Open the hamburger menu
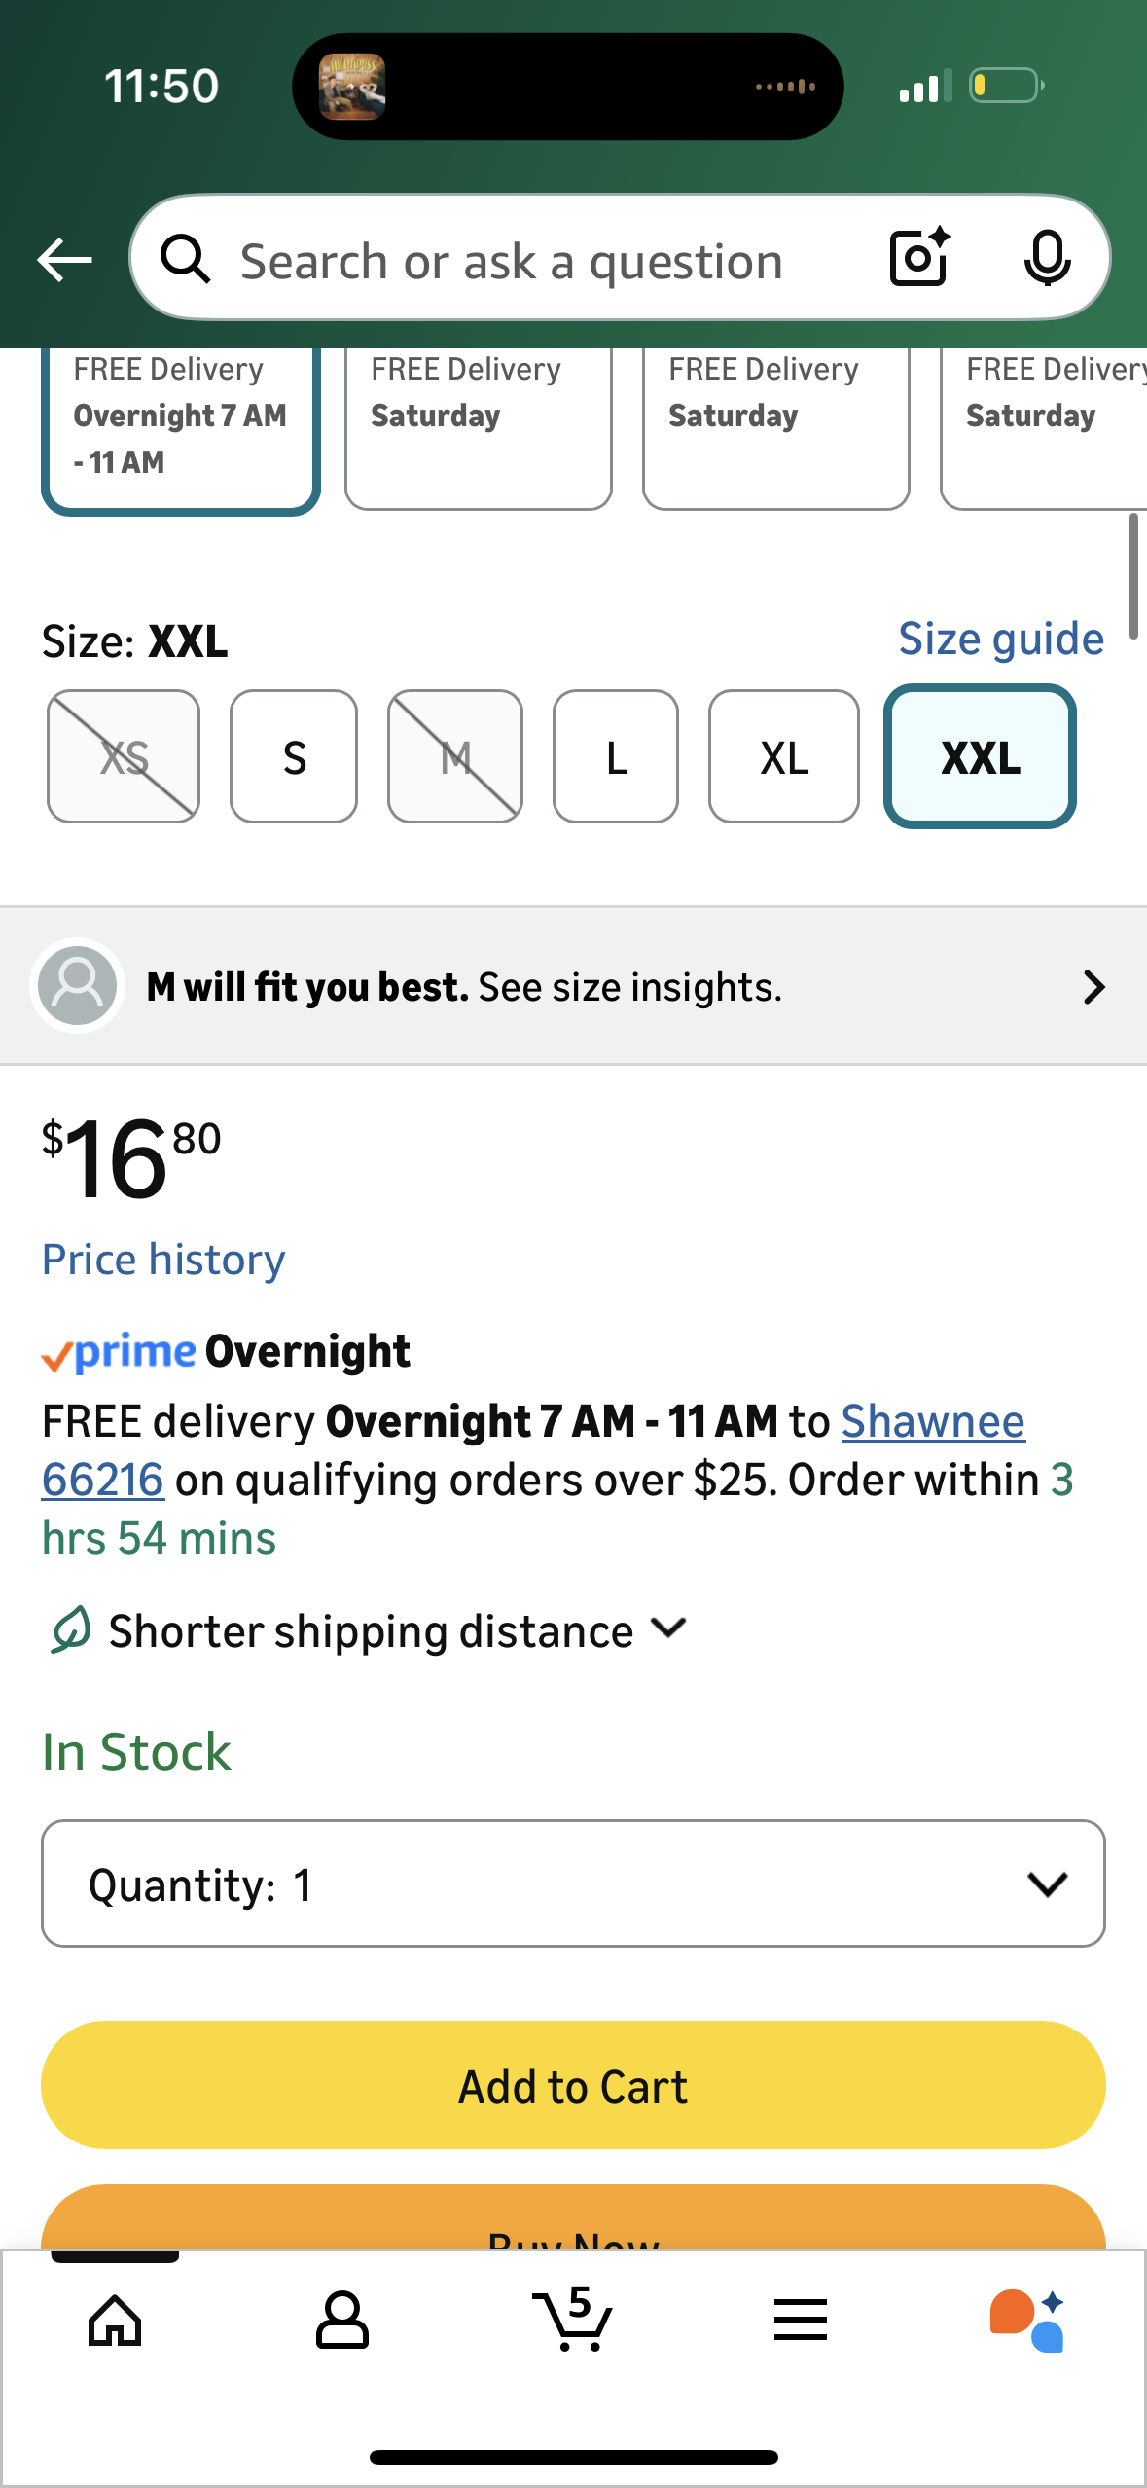Viewport: 1147px width, 2488px height. point(801,2320)
